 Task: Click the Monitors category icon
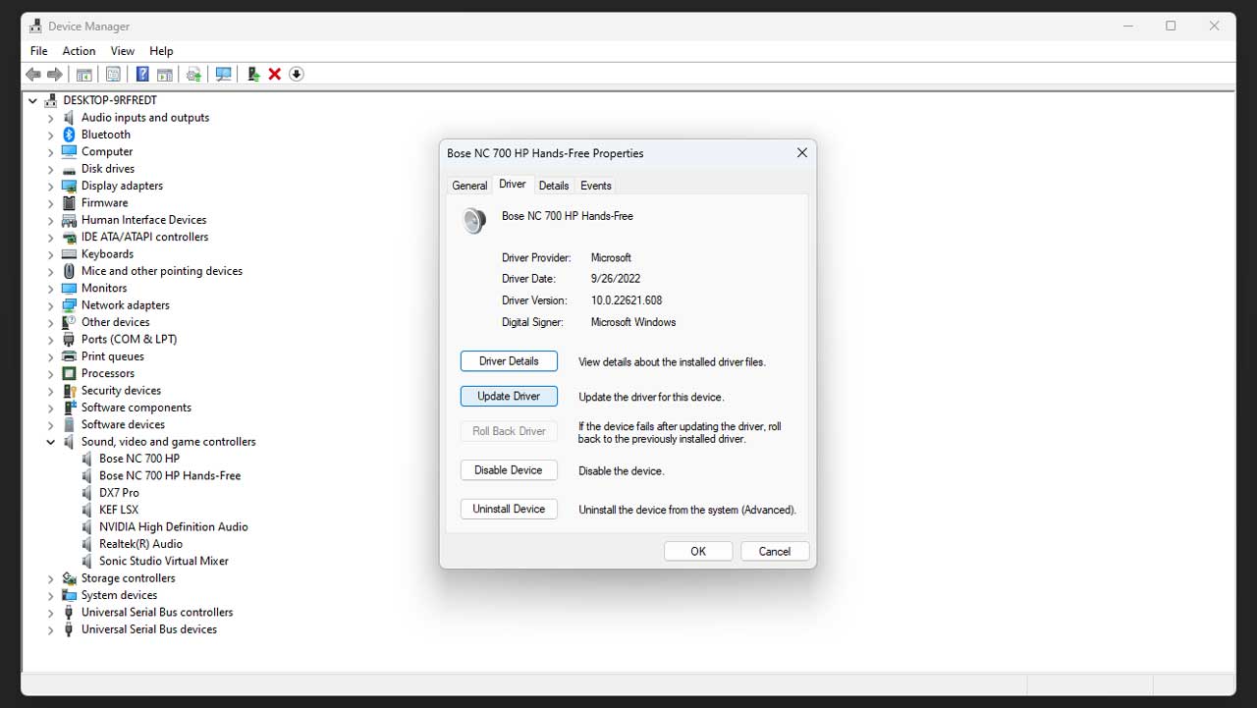click(69, 289)
